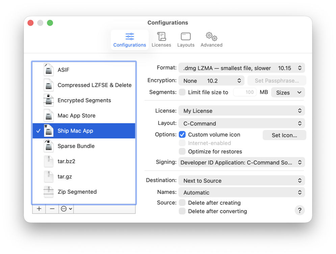Switch to the Licenses tab
336x254 pixels.
click(161, 40)
